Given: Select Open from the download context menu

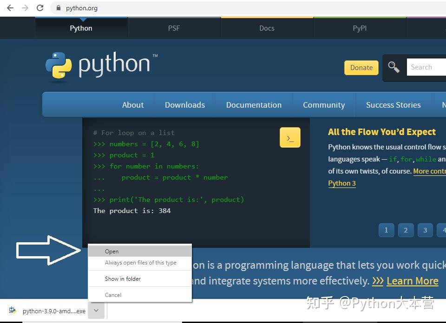Looking at the screenshot, I should (112, 251).
